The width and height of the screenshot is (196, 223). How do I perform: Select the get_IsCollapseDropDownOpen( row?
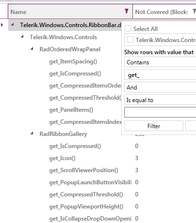tap(90, 219)
